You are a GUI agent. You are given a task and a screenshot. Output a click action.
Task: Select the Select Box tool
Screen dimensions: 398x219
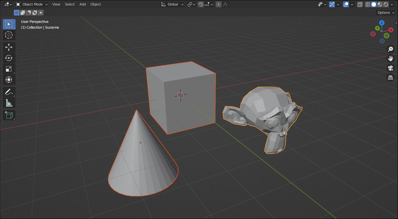pyautogui.click(x=9, y=24)
